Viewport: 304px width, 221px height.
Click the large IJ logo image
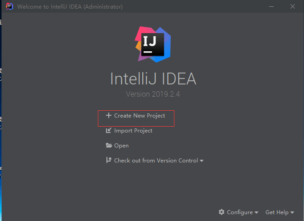click(x=153, y=44)
